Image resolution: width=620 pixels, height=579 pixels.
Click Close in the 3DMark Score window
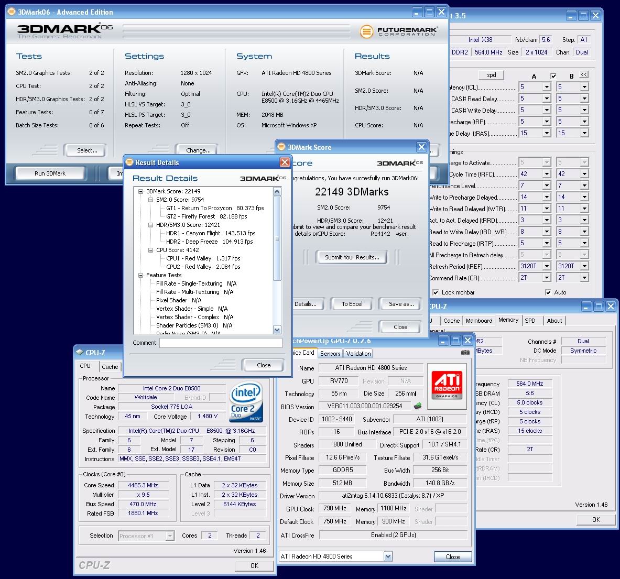[x=400, y=327]
